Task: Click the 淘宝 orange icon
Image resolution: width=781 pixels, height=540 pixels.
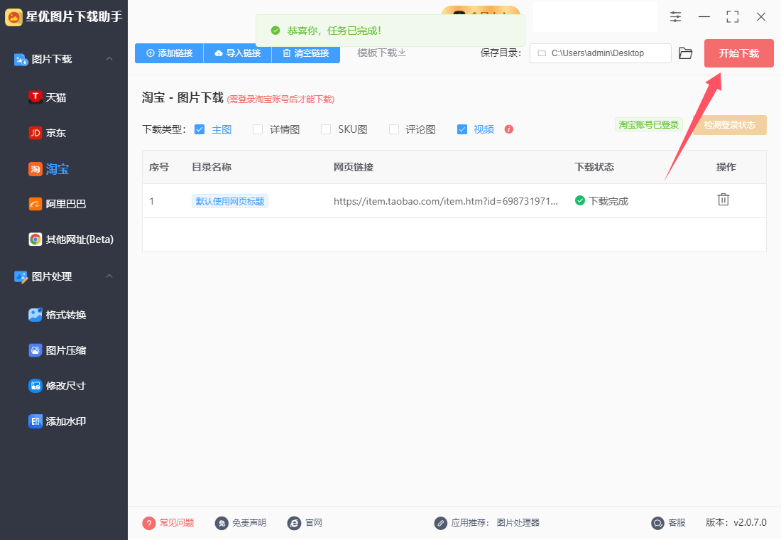Action: click(35, 169)
